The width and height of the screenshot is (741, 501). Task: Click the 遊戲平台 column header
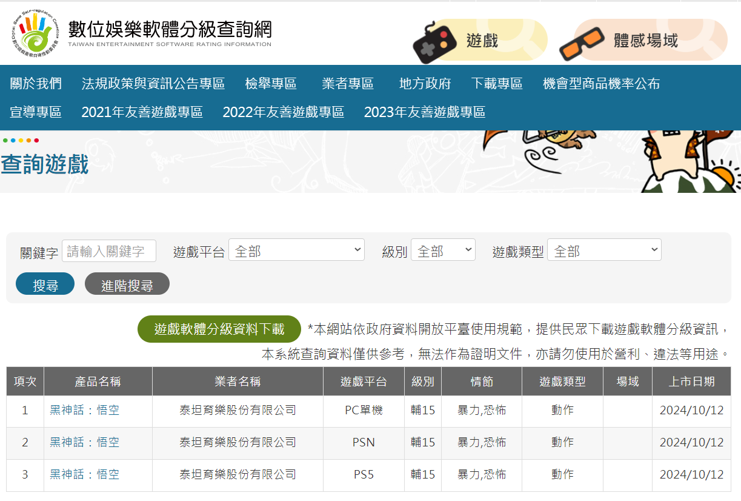(364, 382)
